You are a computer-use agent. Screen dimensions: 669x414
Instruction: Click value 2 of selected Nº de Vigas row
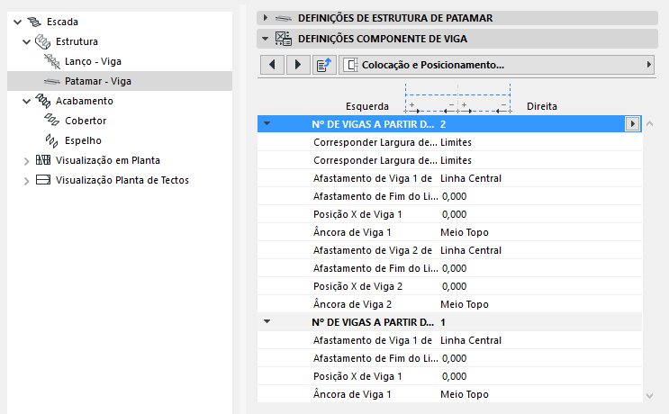pos(443,124)
